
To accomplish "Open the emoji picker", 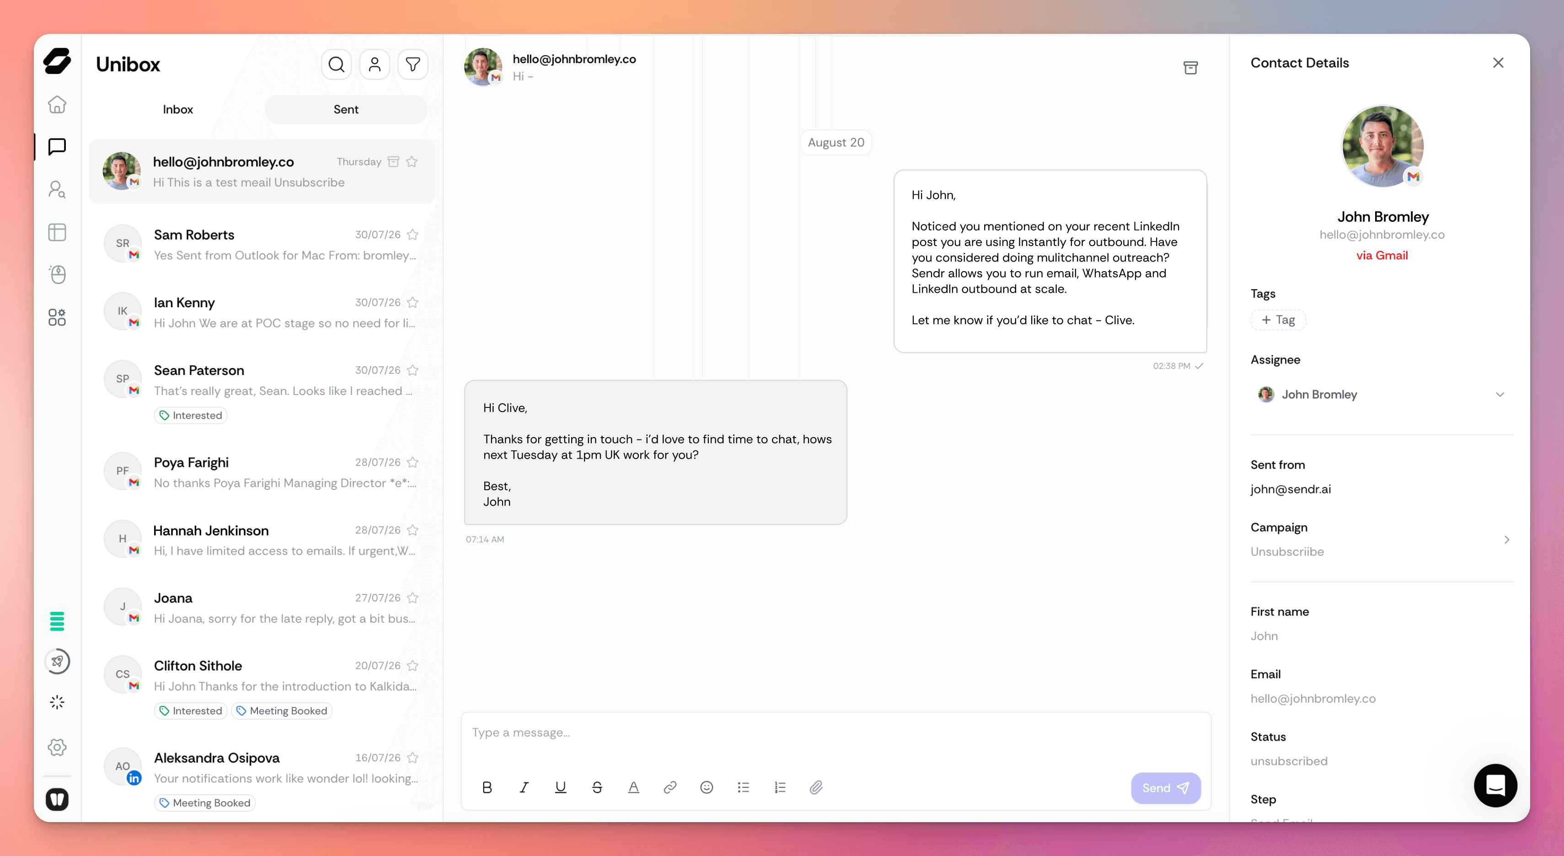I will point(707,787).
